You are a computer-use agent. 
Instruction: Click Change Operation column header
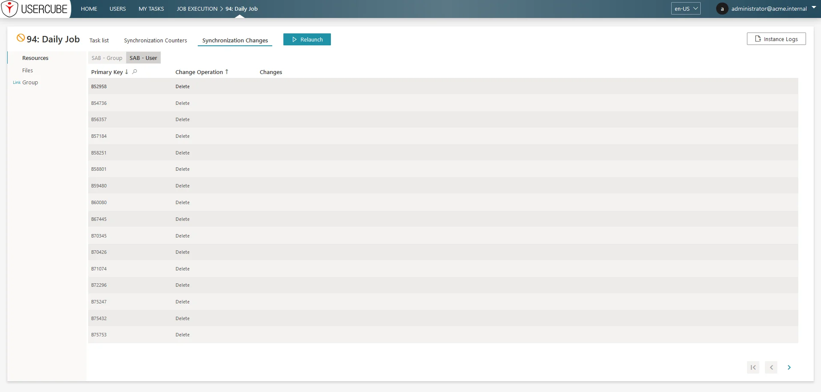[199, 72]
